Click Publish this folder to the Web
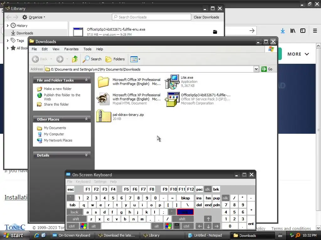The image size is (321, 240). (62, 97)
